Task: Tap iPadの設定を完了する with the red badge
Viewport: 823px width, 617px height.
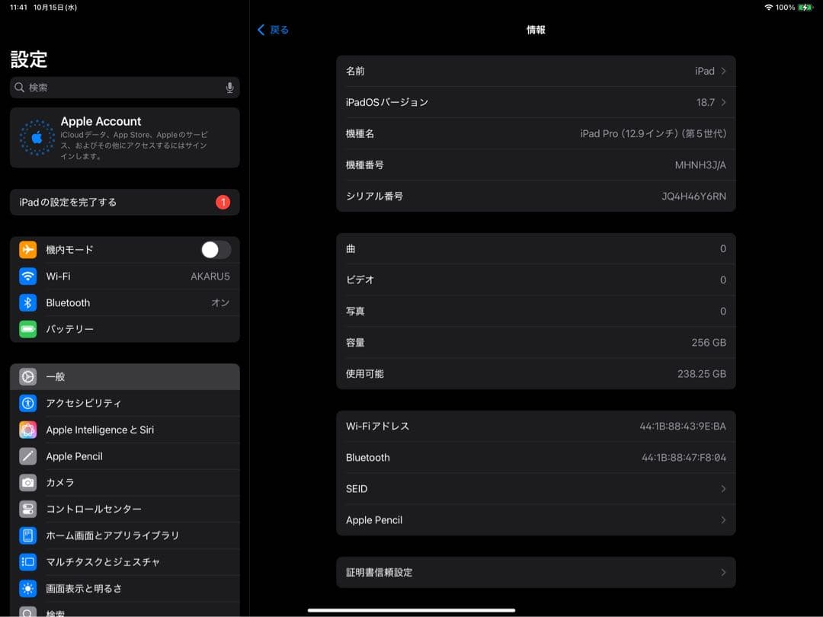Action: point(124,202)
